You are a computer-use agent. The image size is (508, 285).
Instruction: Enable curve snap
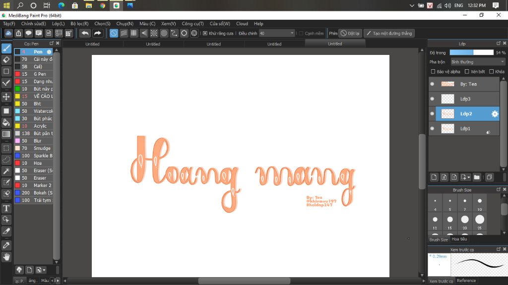tap(174, 33)
